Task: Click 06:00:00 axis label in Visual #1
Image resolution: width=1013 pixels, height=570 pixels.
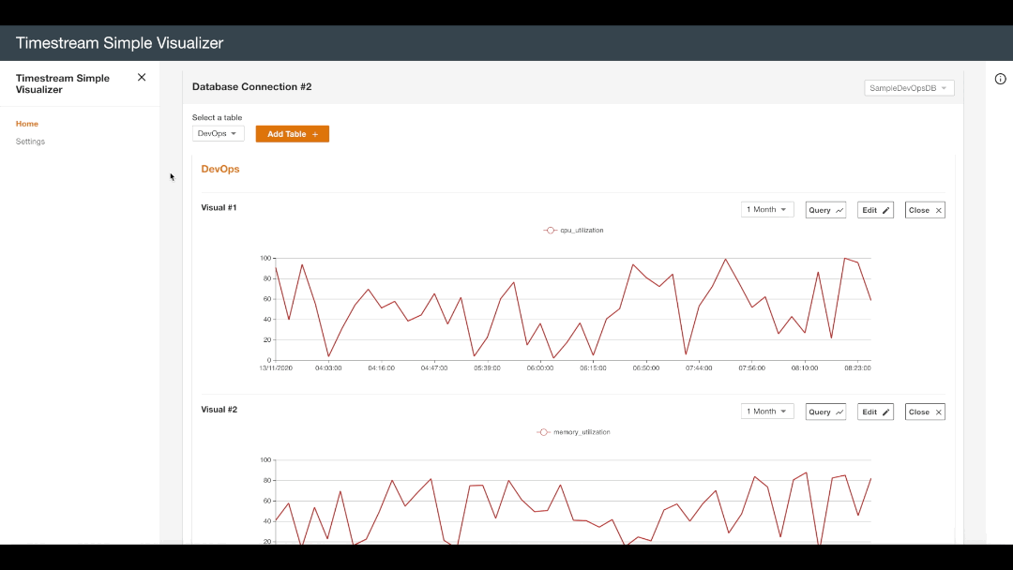Action: (540, 367)
